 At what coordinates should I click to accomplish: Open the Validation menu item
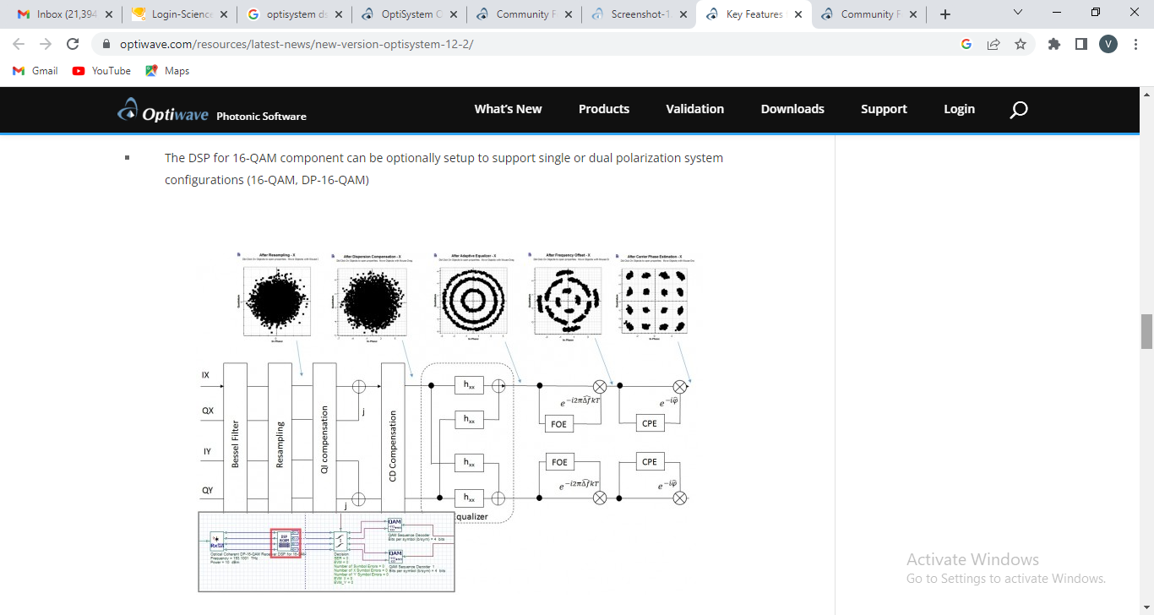click(694, 109)
